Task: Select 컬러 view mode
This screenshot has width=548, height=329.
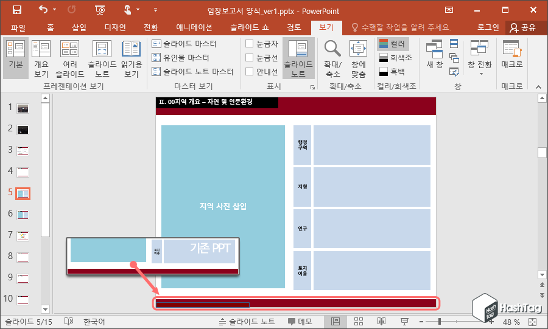Action: point(393,44)
